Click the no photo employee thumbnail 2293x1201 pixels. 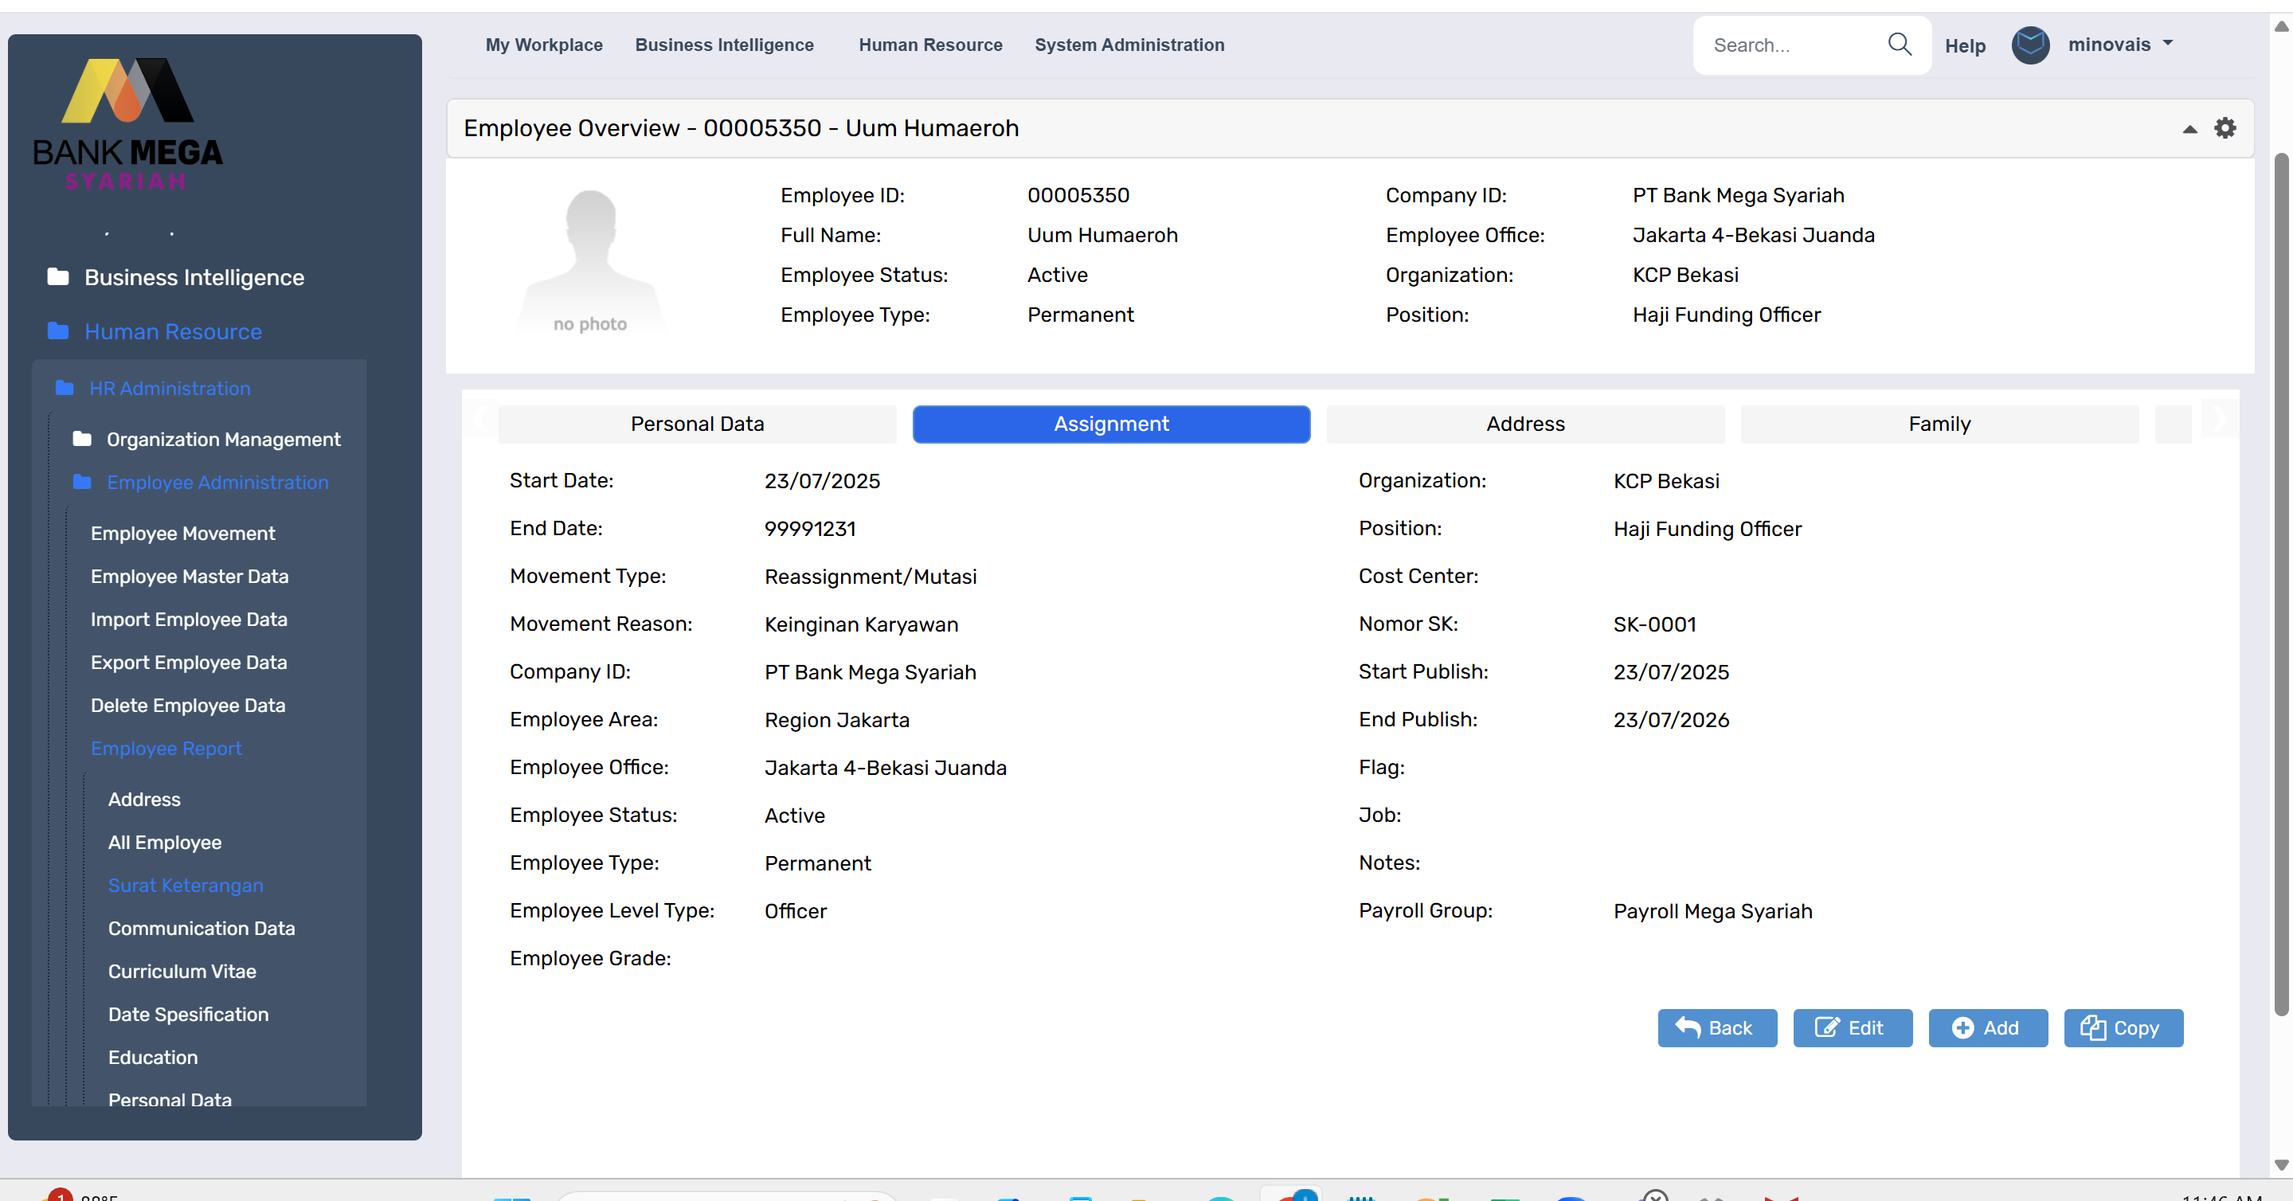[591, 262]
